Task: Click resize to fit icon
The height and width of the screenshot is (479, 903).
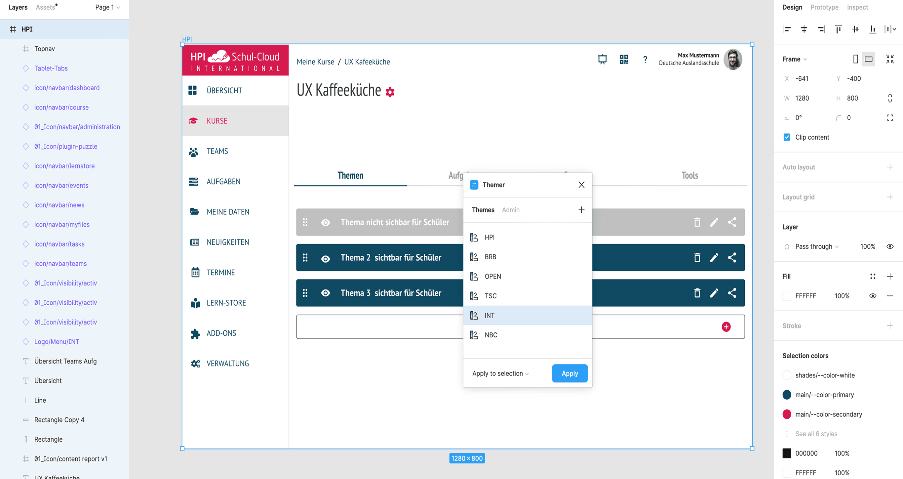Action: [890, 59]
